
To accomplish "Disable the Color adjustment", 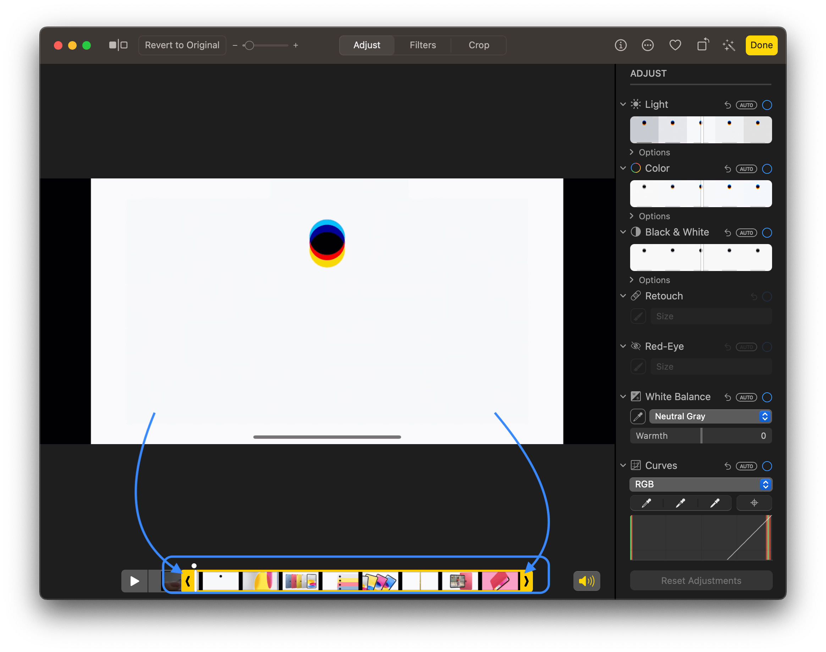I will 767,168.
